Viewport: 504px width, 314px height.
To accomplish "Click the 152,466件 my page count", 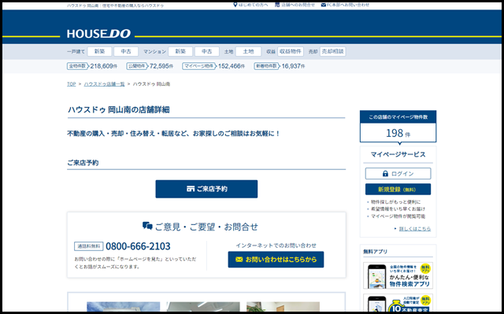I will click(x=232, y=66).
